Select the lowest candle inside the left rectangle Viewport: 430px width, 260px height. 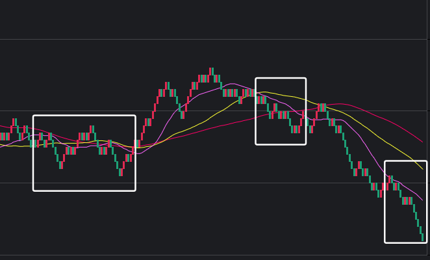tap(121, 172)
